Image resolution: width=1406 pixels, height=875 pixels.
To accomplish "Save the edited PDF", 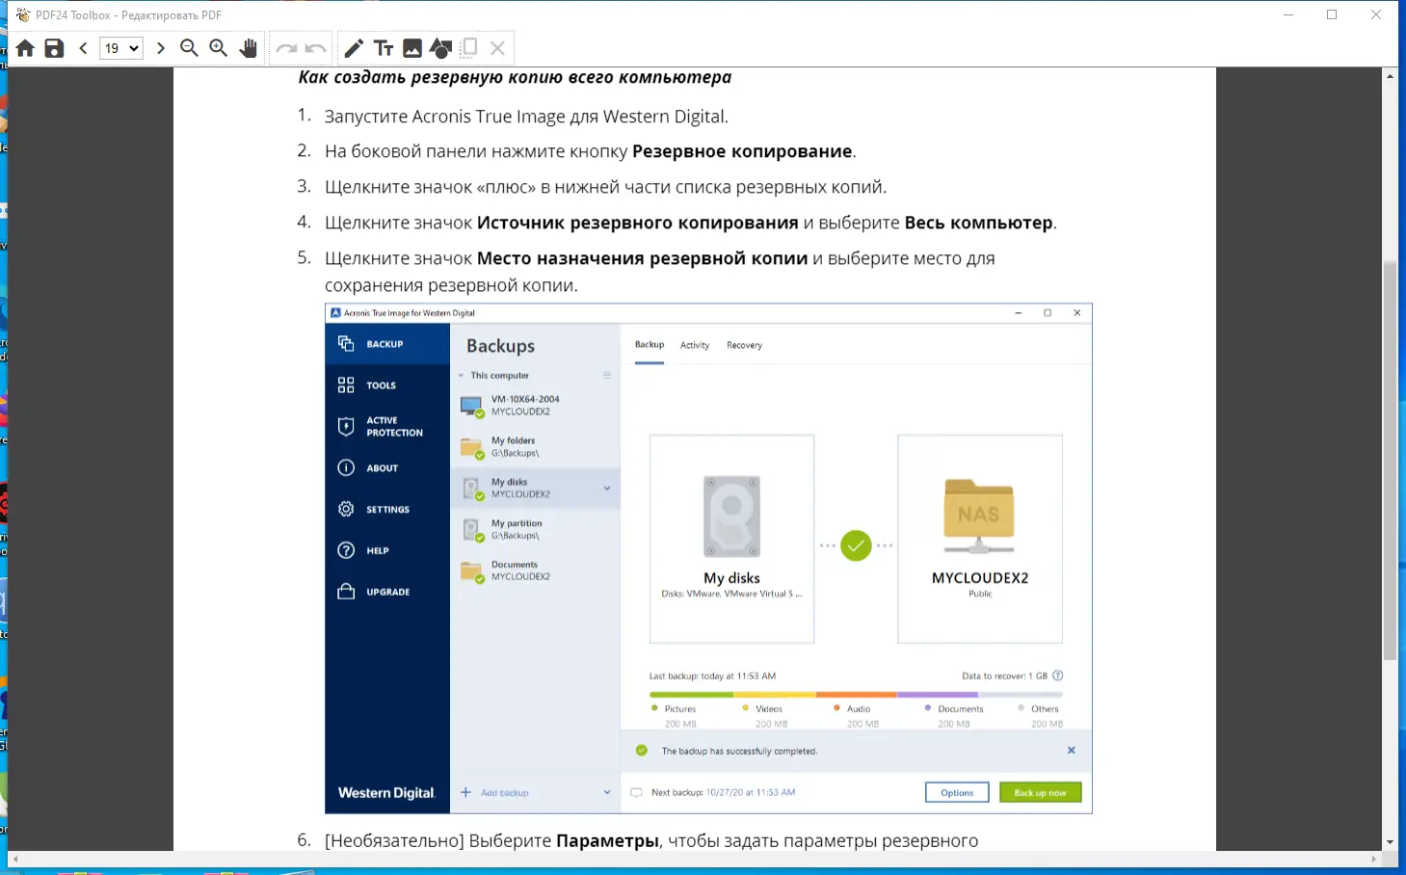I will click(x=54, y=48).
